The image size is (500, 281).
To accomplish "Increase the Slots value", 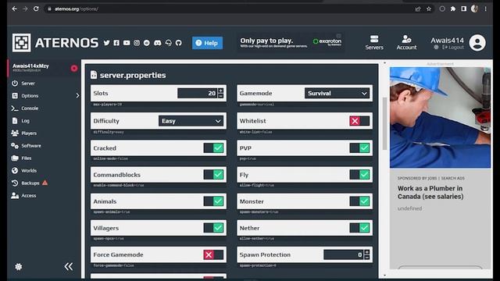I will coord(220,91).
